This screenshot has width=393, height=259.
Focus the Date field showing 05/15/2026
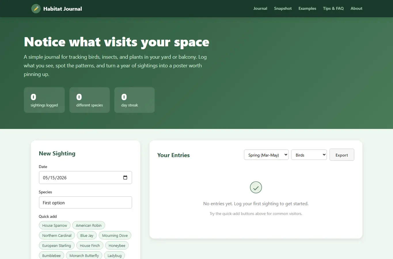click(x=86, y=178)
